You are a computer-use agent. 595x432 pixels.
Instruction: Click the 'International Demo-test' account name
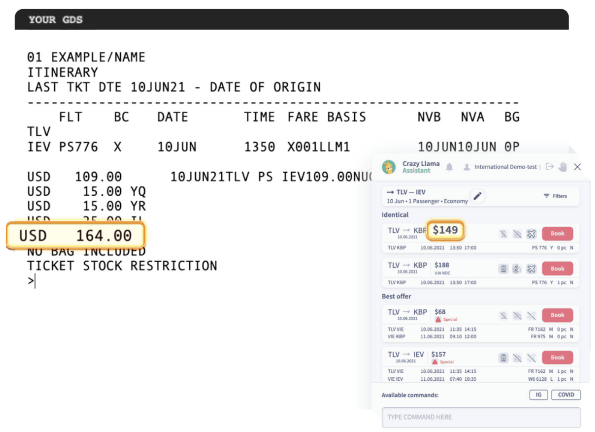(506, 167)
